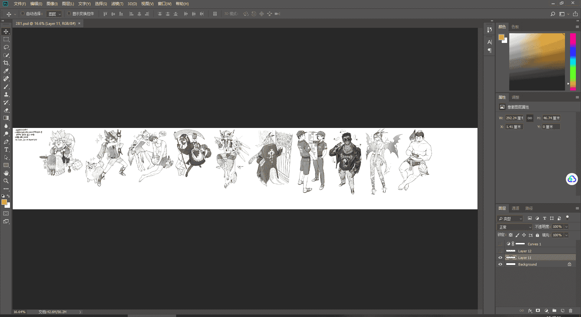Open the search icon in options bar
Viewport: 581px width, 317px height.
(553, 14)
